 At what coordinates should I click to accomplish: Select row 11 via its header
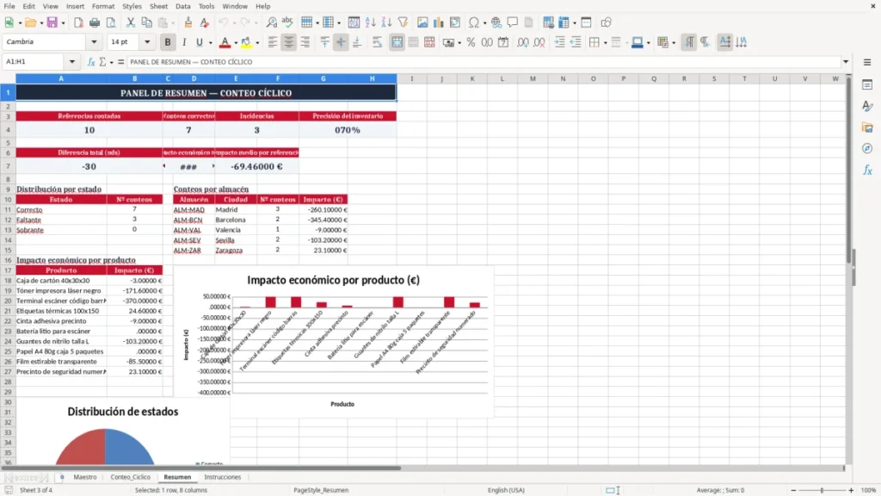tap(8, 210)
